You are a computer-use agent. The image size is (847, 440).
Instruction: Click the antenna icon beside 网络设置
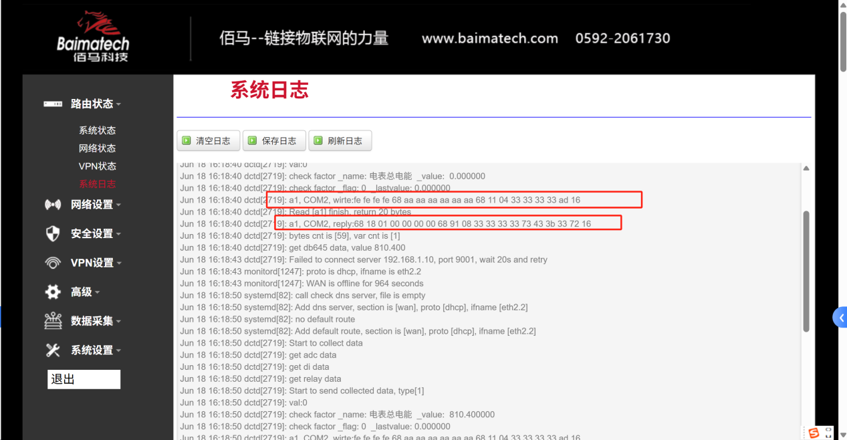[52, 205]
